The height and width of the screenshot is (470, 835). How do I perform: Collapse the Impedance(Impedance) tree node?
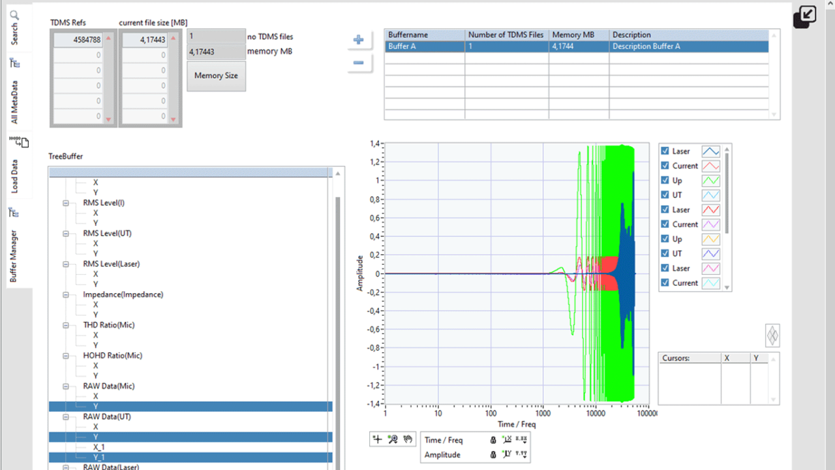66,295
